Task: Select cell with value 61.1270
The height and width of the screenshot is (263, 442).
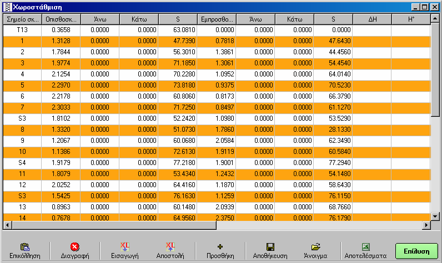Action: (x=334, y=107)
